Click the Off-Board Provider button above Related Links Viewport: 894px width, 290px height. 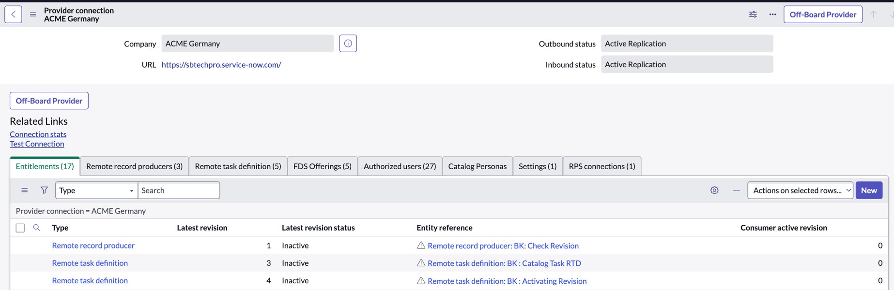point(49,101)
